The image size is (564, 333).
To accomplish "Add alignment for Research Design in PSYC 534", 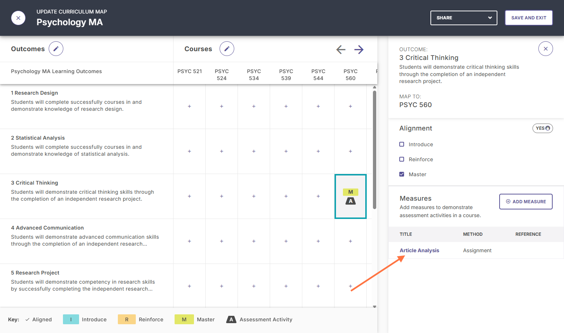I will pos(254,106).
